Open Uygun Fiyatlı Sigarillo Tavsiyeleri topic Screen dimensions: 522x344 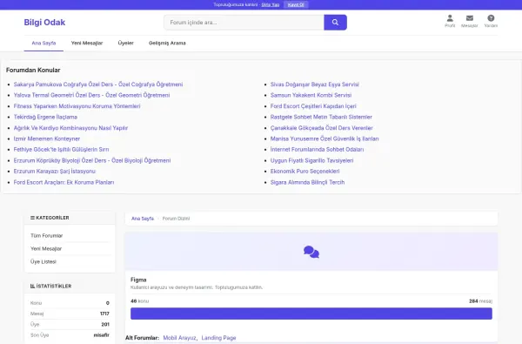[312, 160]
